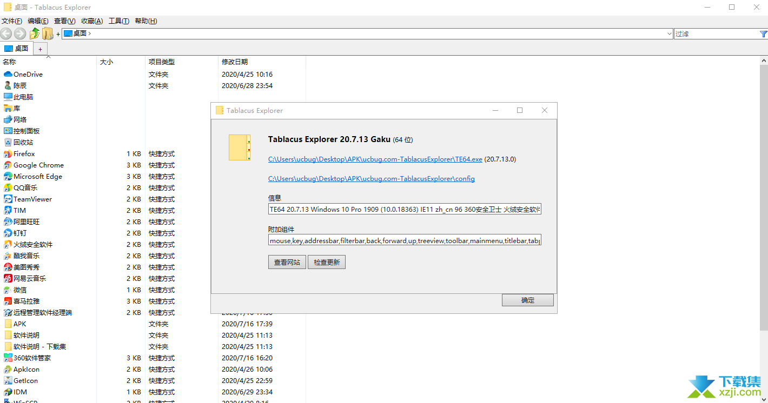Select the ApkIcon shortcut row
The width and height of the screenshot is (768, 403).
click(x=153, y=369)
